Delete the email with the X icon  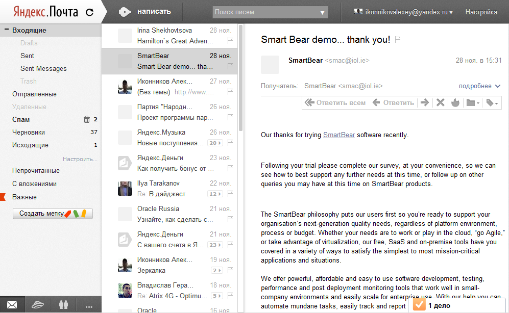pyautogui.click(x=440, y=102)
